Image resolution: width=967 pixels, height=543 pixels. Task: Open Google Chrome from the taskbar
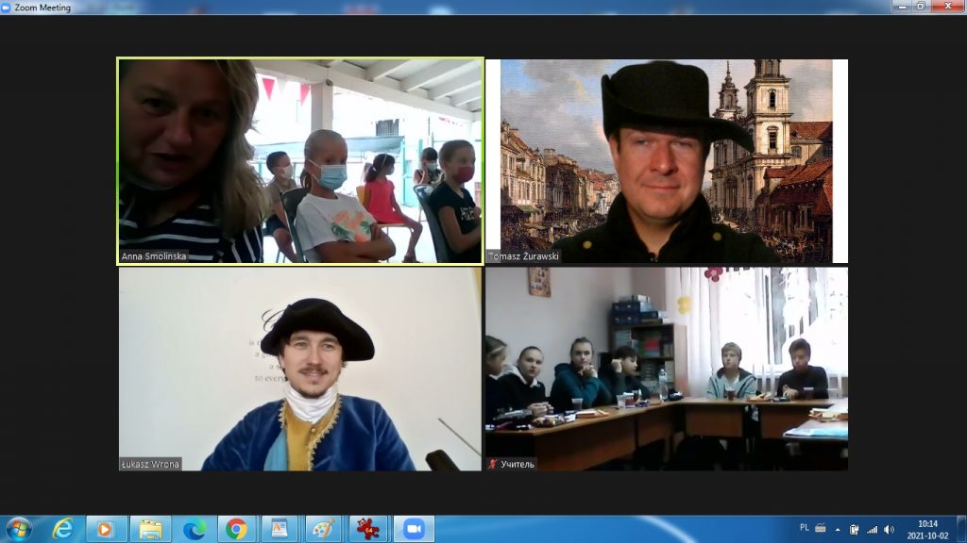point(236,529)
